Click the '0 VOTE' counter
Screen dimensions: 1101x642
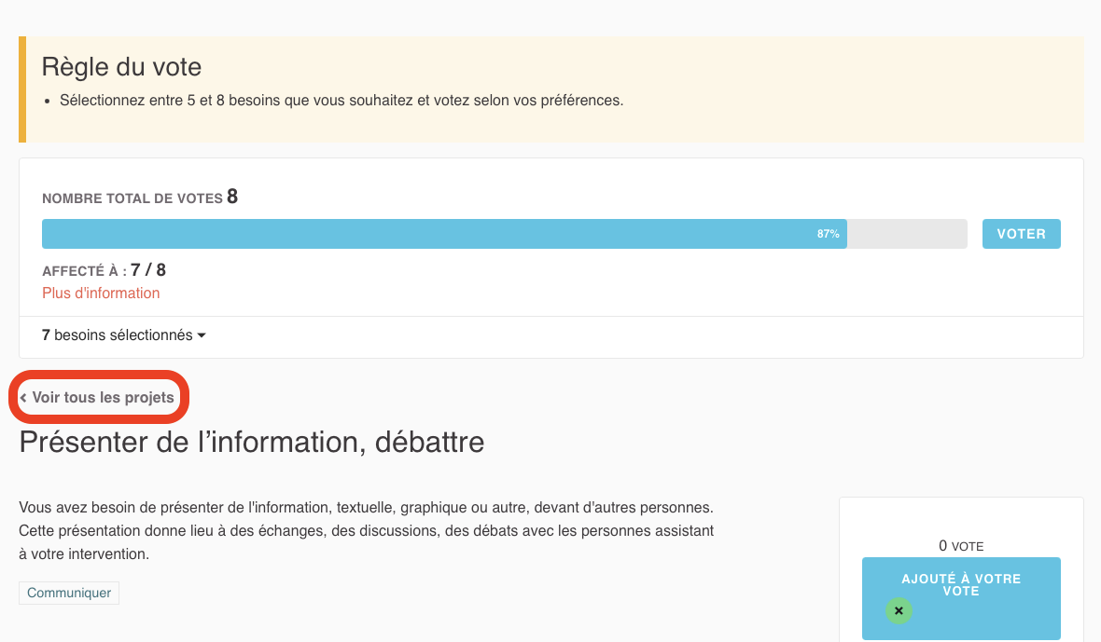click(960, 546)
